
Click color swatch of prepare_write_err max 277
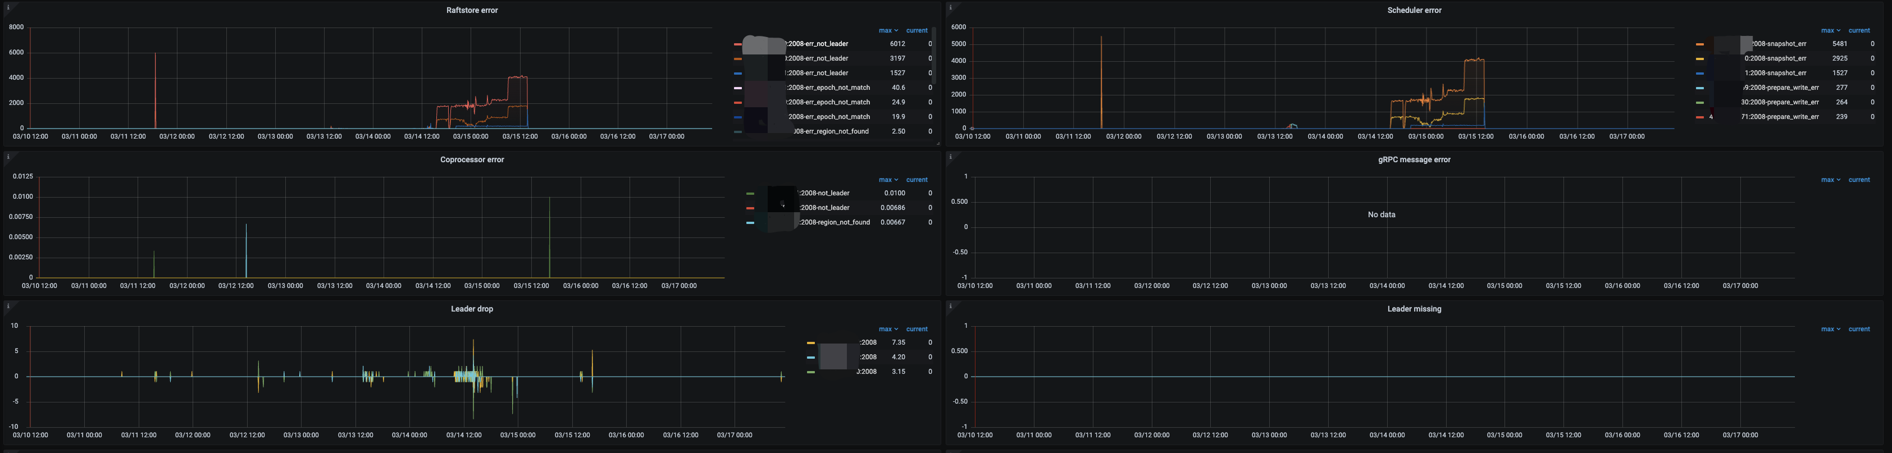(1699, 88)
